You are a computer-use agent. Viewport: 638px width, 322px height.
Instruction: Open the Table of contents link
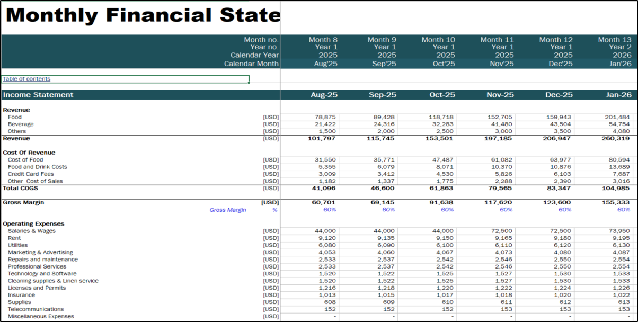click(x=26, y=79)
